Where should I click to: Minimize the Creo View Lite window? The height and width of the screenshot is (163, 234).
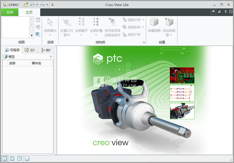pos(215,5)
